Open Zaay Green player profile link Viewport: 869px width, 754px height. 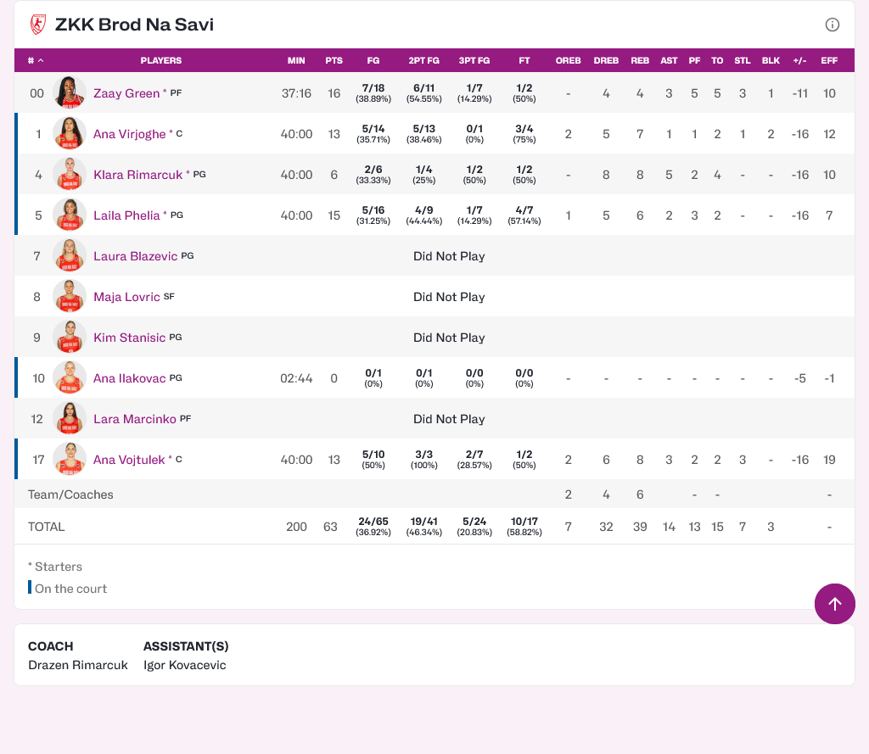pyautogui.click(x=126, y=93)
